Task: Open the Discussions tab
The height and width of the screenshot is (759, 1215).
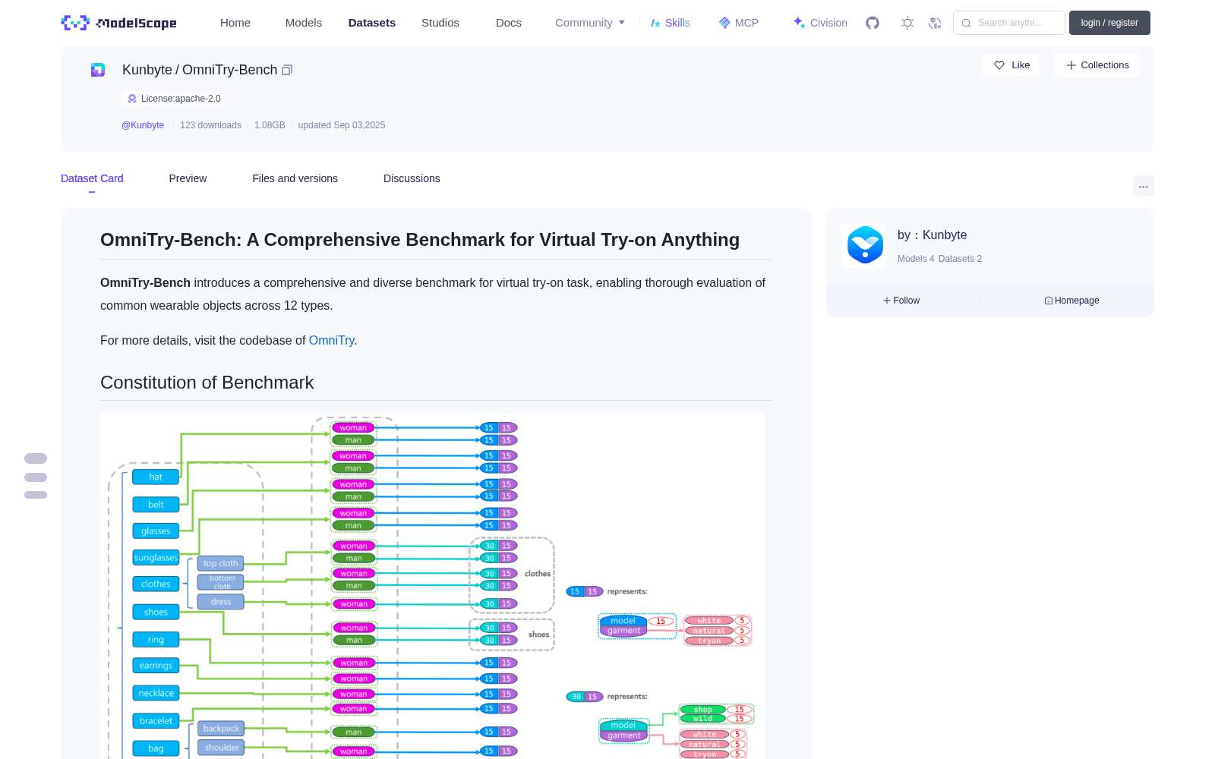Action: tap(412, 178)
